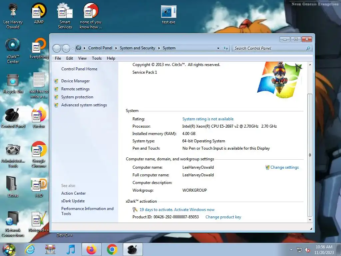Select the Recycle Bin icon
This screenshot has width=341, height=256.
(13, 83)
